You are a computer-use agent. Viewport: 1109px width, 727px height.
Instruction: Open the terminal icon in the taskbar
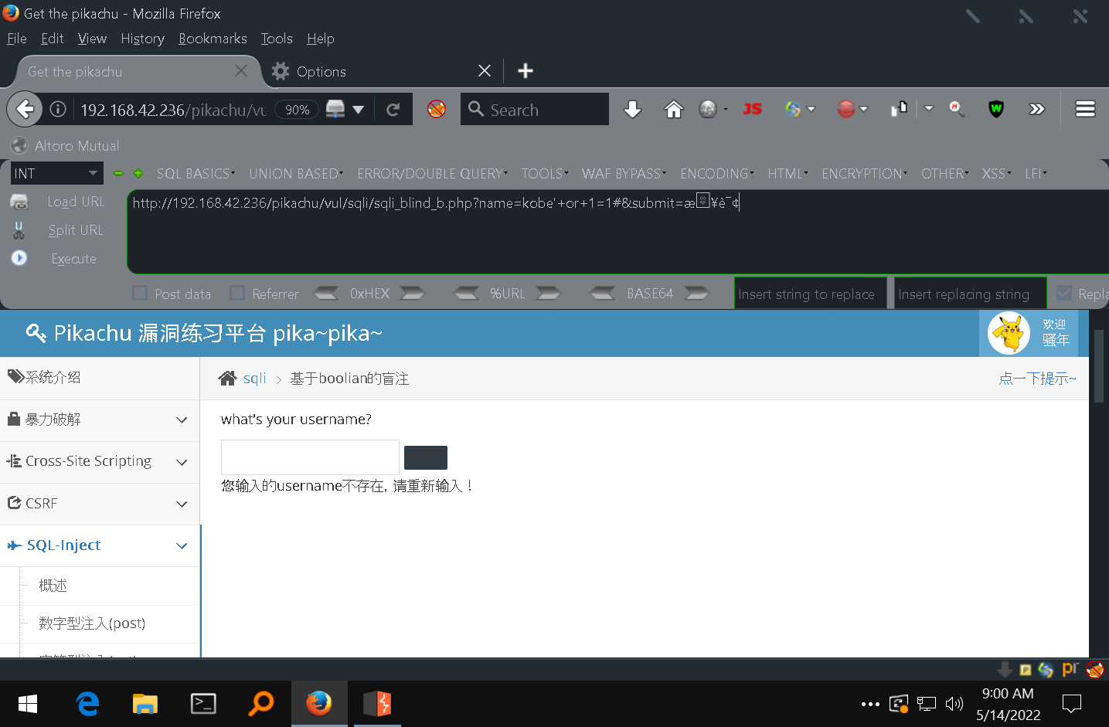203,704
